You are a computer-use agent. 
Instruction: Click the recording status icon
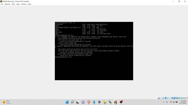pyautogui.click(x=175, y=98)
